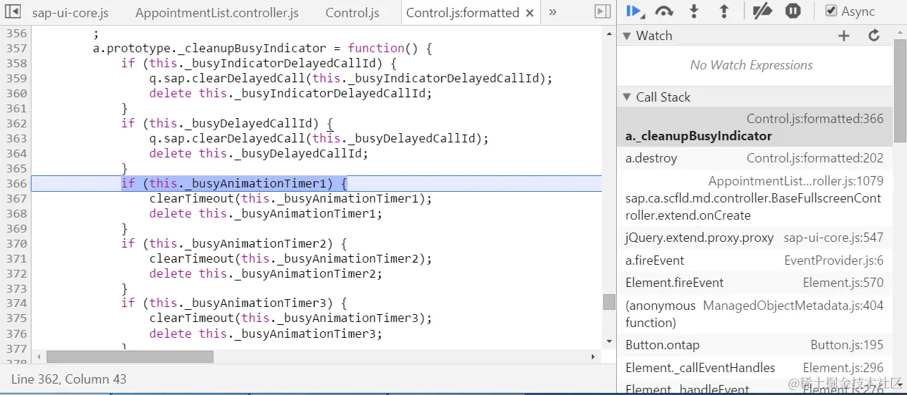Set breakpoint on line number 370
Image resolution: width=907 pixels, height=395 pixels.
tap(16, 244)
